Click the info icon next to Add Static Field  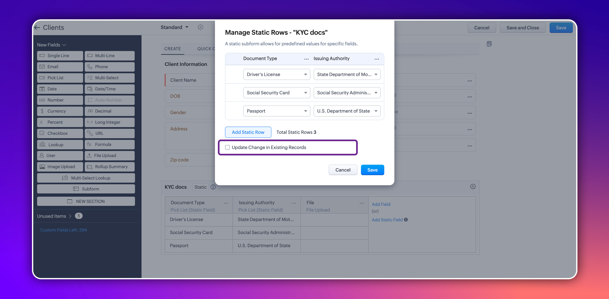point(406,220)
